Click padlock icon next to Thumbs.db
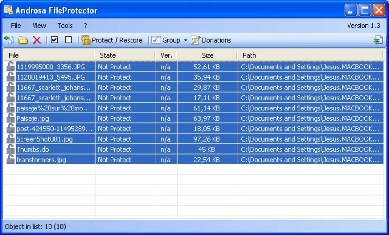Image resolution: width=389 pixels, height=235 pixels. (11, 149)
